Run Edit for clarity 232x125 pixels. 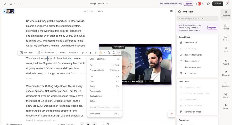tap(190, 43)
